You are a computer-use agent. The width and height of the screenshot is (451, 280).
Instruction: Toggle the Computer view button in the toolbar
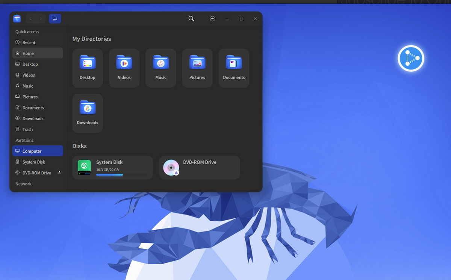(x=55, y=18)
